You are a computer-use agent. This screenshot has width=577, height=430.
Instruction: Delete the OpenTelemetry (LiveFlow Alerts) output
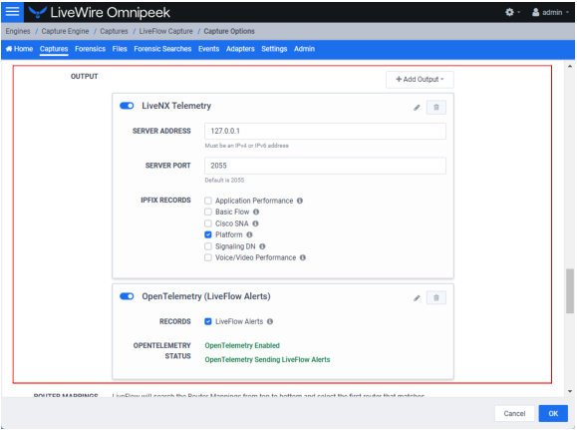click(436, 297)
